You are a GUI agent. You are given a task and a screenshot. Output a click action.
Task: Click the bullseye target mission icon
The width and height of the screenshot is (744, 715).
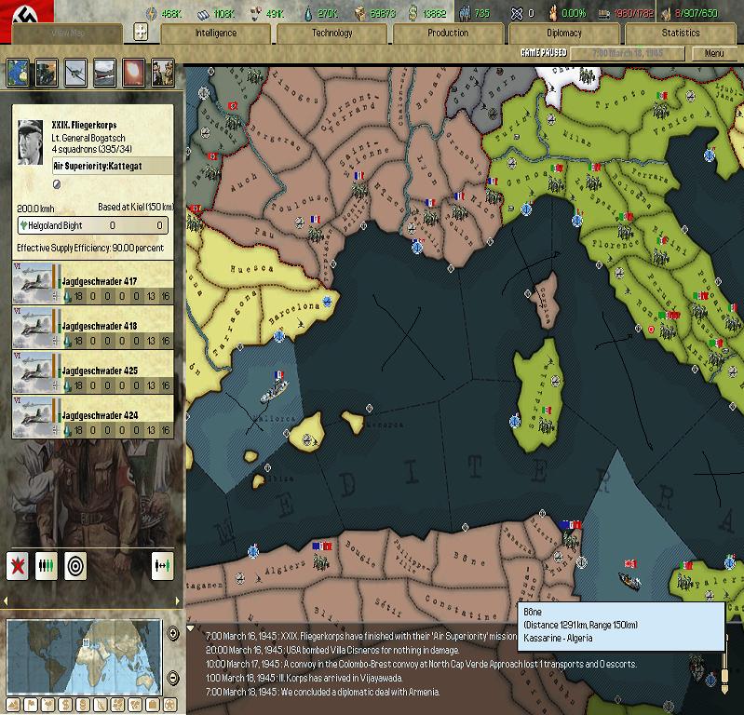[x=75, y=565]
